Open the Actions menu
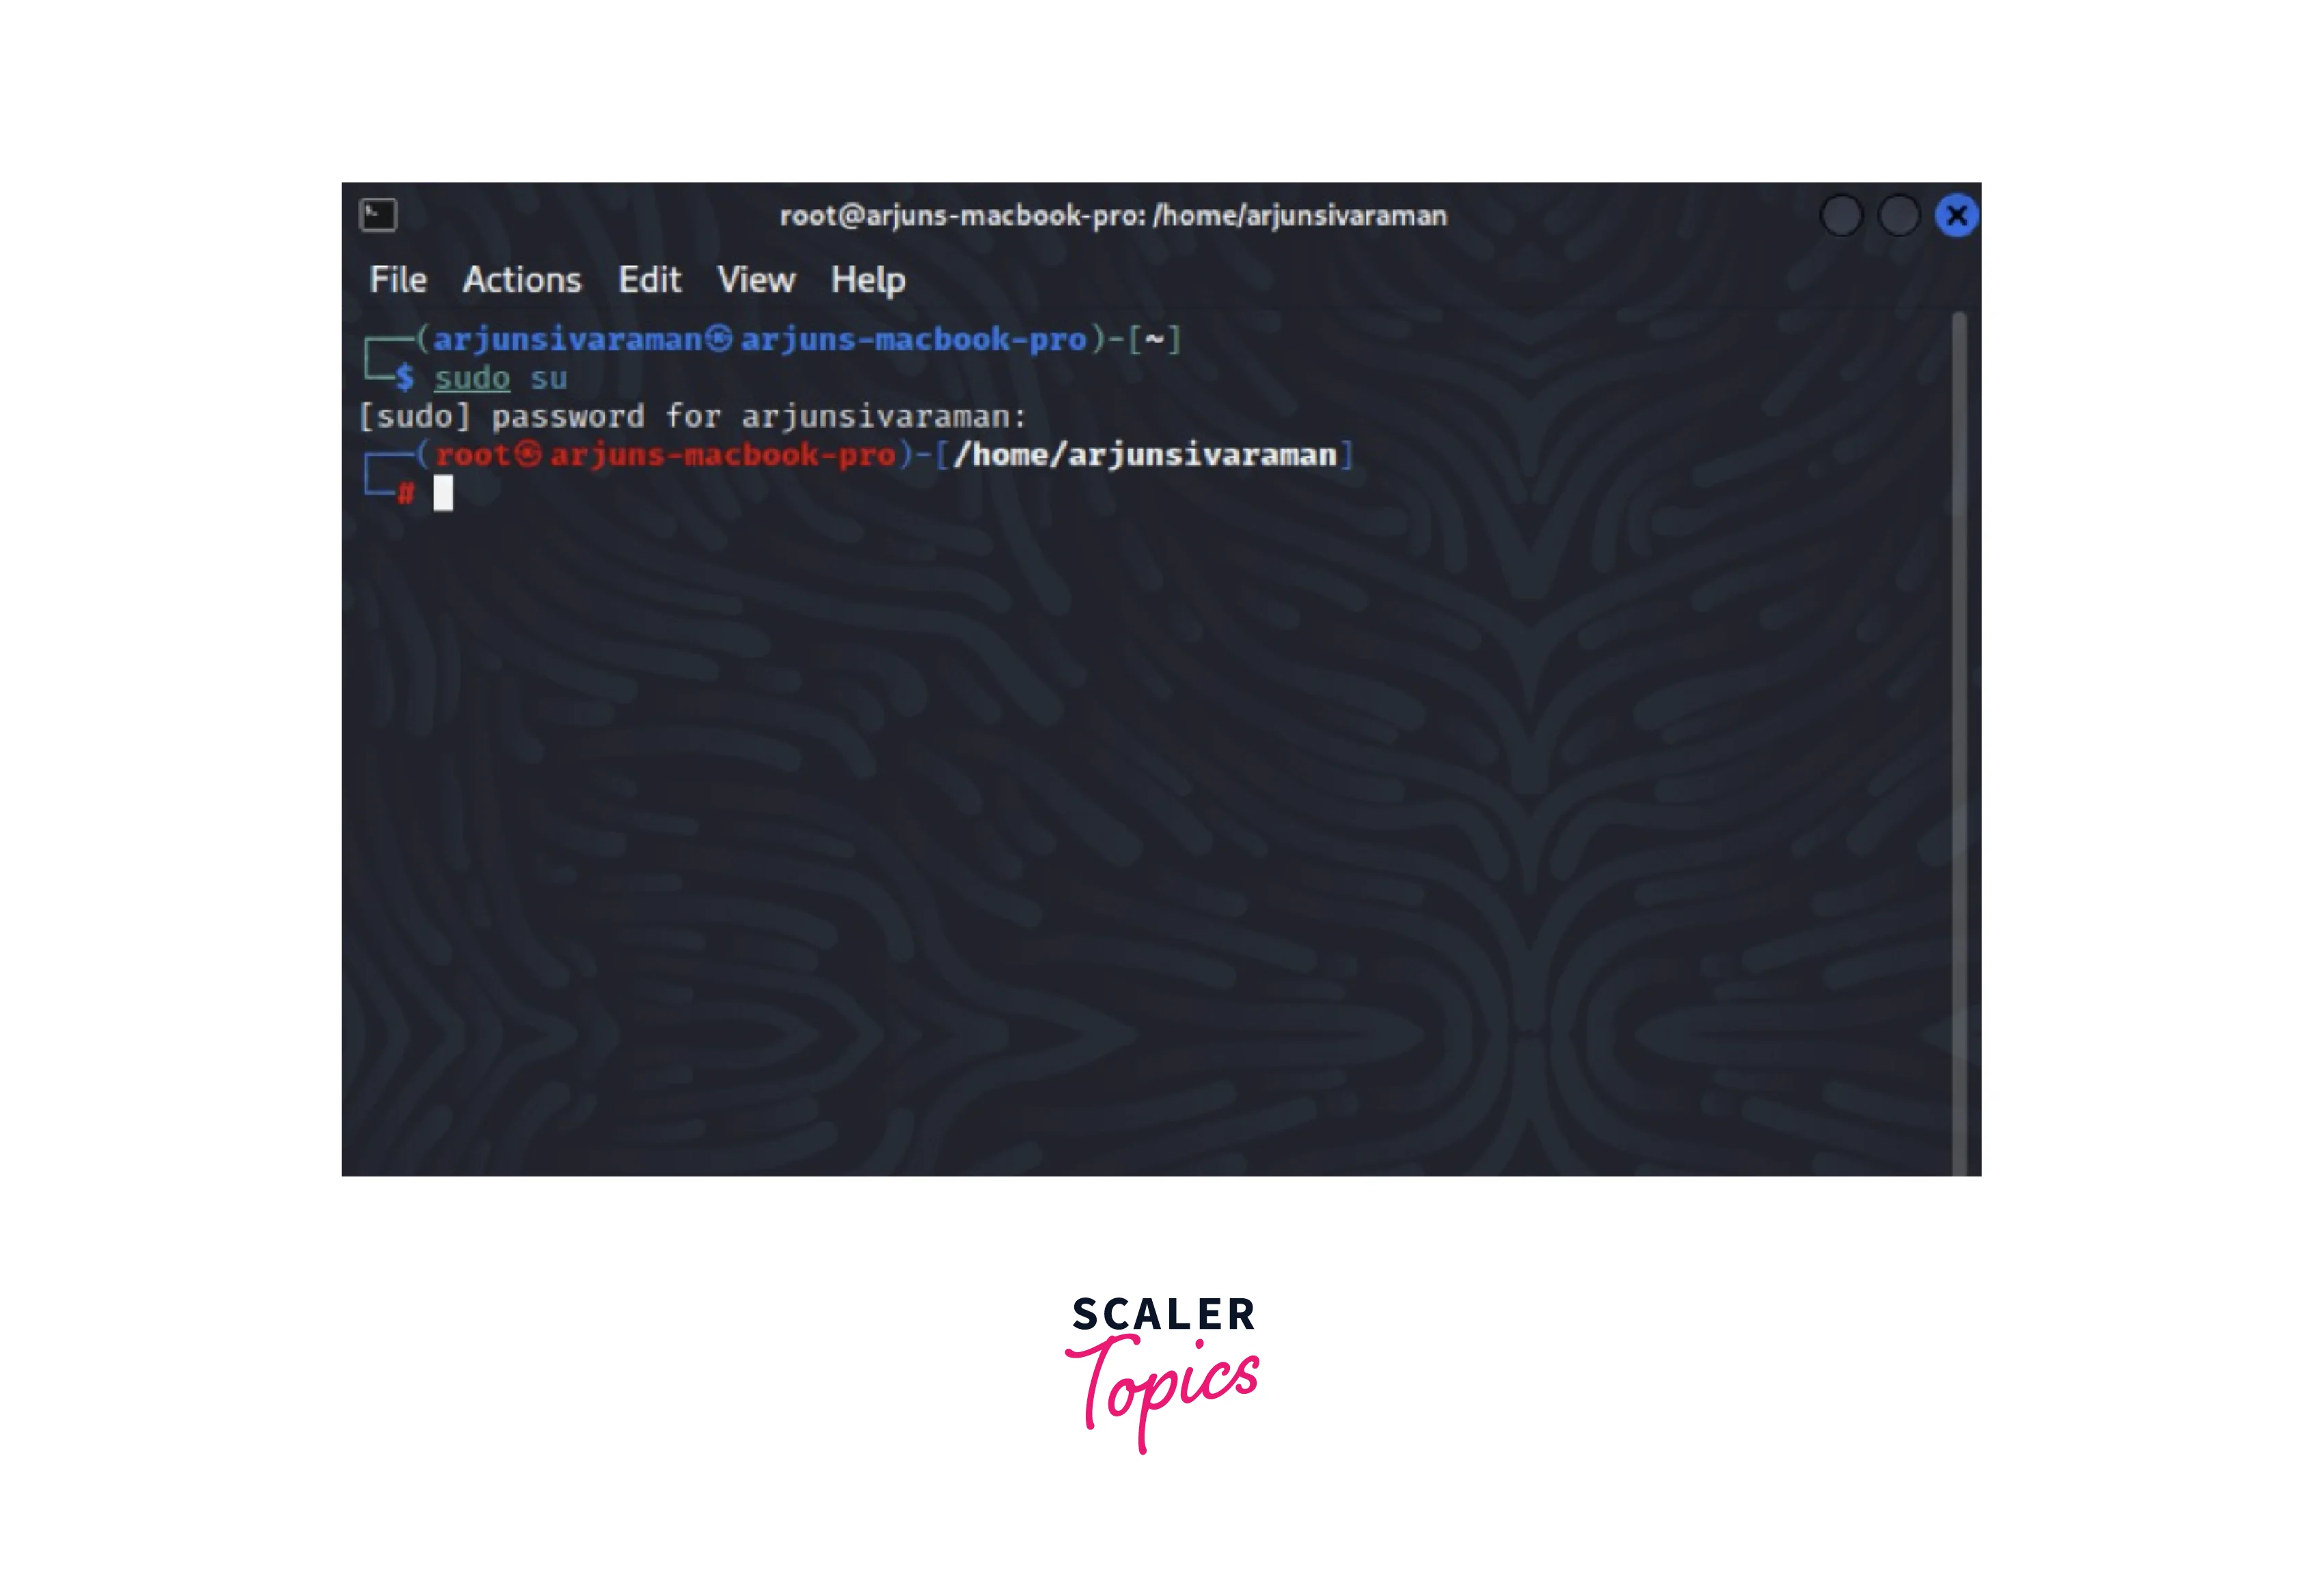This screenshot has height=1579, width=2324. point(520,280)
